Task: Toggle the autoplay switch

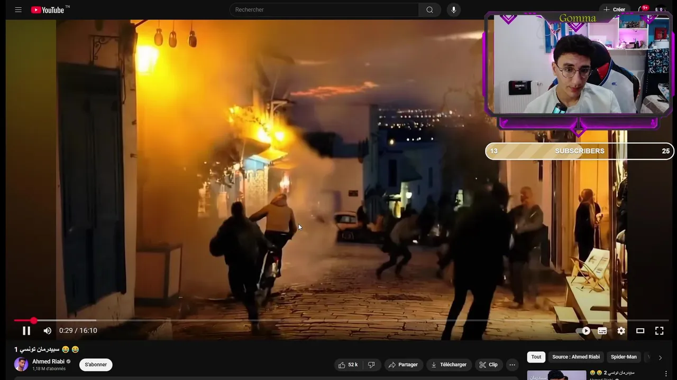Action: (583, 330)
